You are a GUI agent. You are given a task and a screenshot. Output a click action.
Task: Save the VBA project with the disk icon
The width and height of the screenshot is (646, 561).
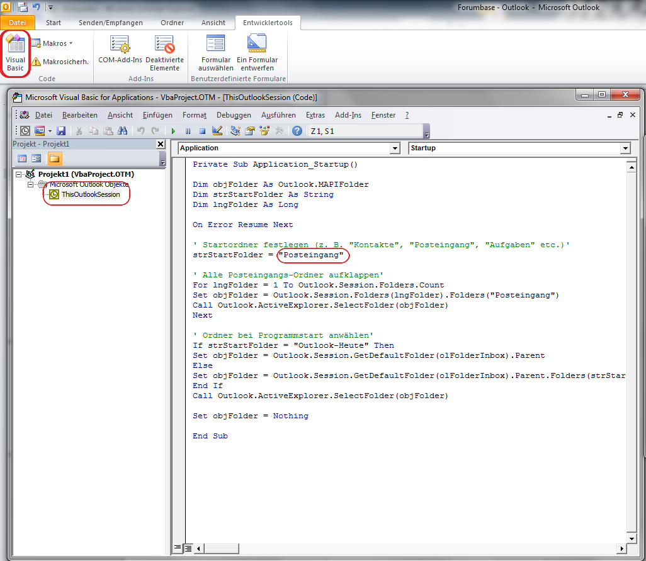click(x=61, y=131)
